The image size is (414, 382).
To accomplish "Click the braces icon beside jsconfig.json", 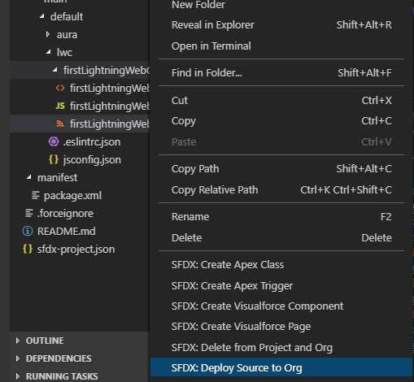I will pos(54,159).
